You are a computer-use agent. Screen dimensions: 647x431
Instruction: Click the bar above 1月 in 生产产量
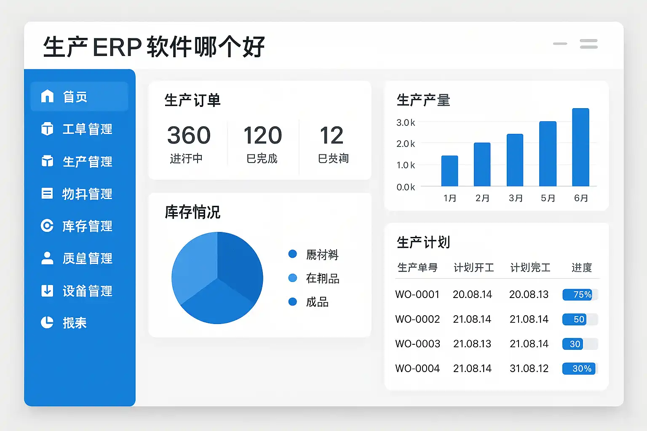[x=449, y=171]
